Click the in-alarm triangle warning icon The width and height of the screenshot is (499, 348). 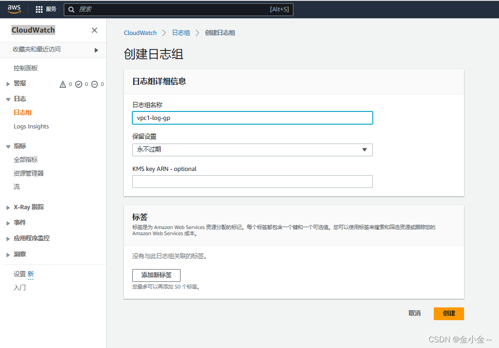coord(63,85)
